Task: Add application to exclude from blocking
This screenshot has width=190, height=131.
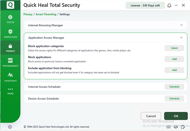Action: point(174,70)
